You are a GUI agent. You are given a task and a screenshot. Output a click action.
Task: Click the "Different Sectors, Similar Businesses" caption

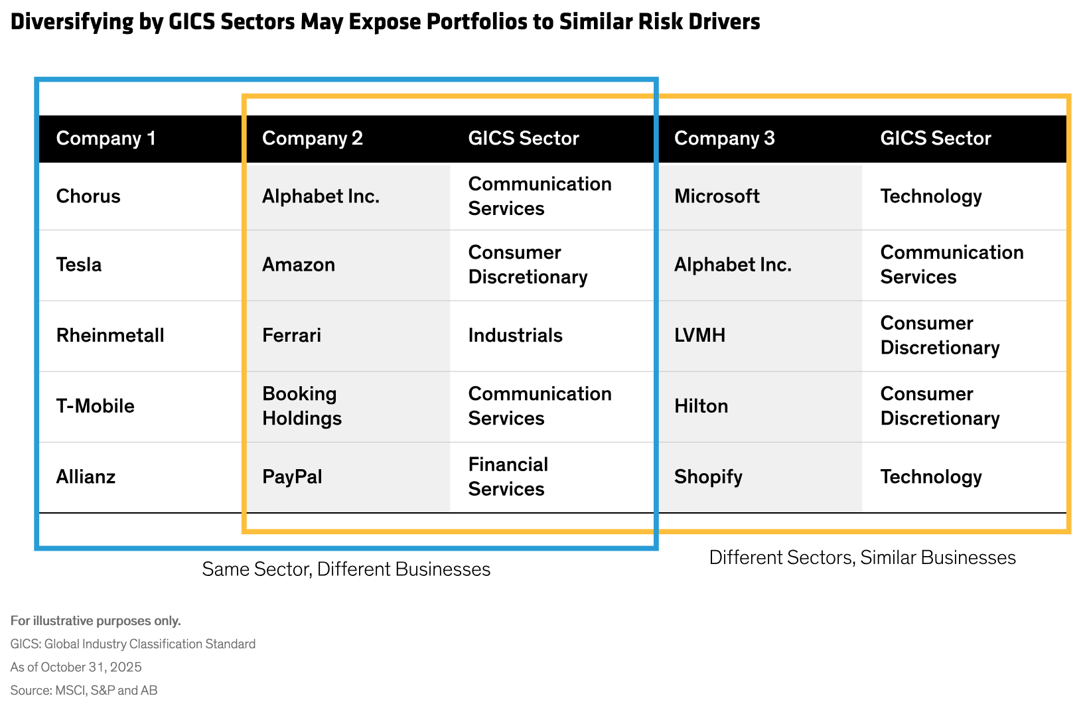863,557
